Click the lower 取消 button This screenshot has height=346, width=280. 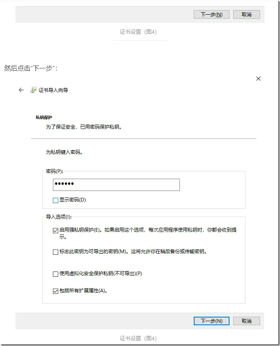point(247,321)
